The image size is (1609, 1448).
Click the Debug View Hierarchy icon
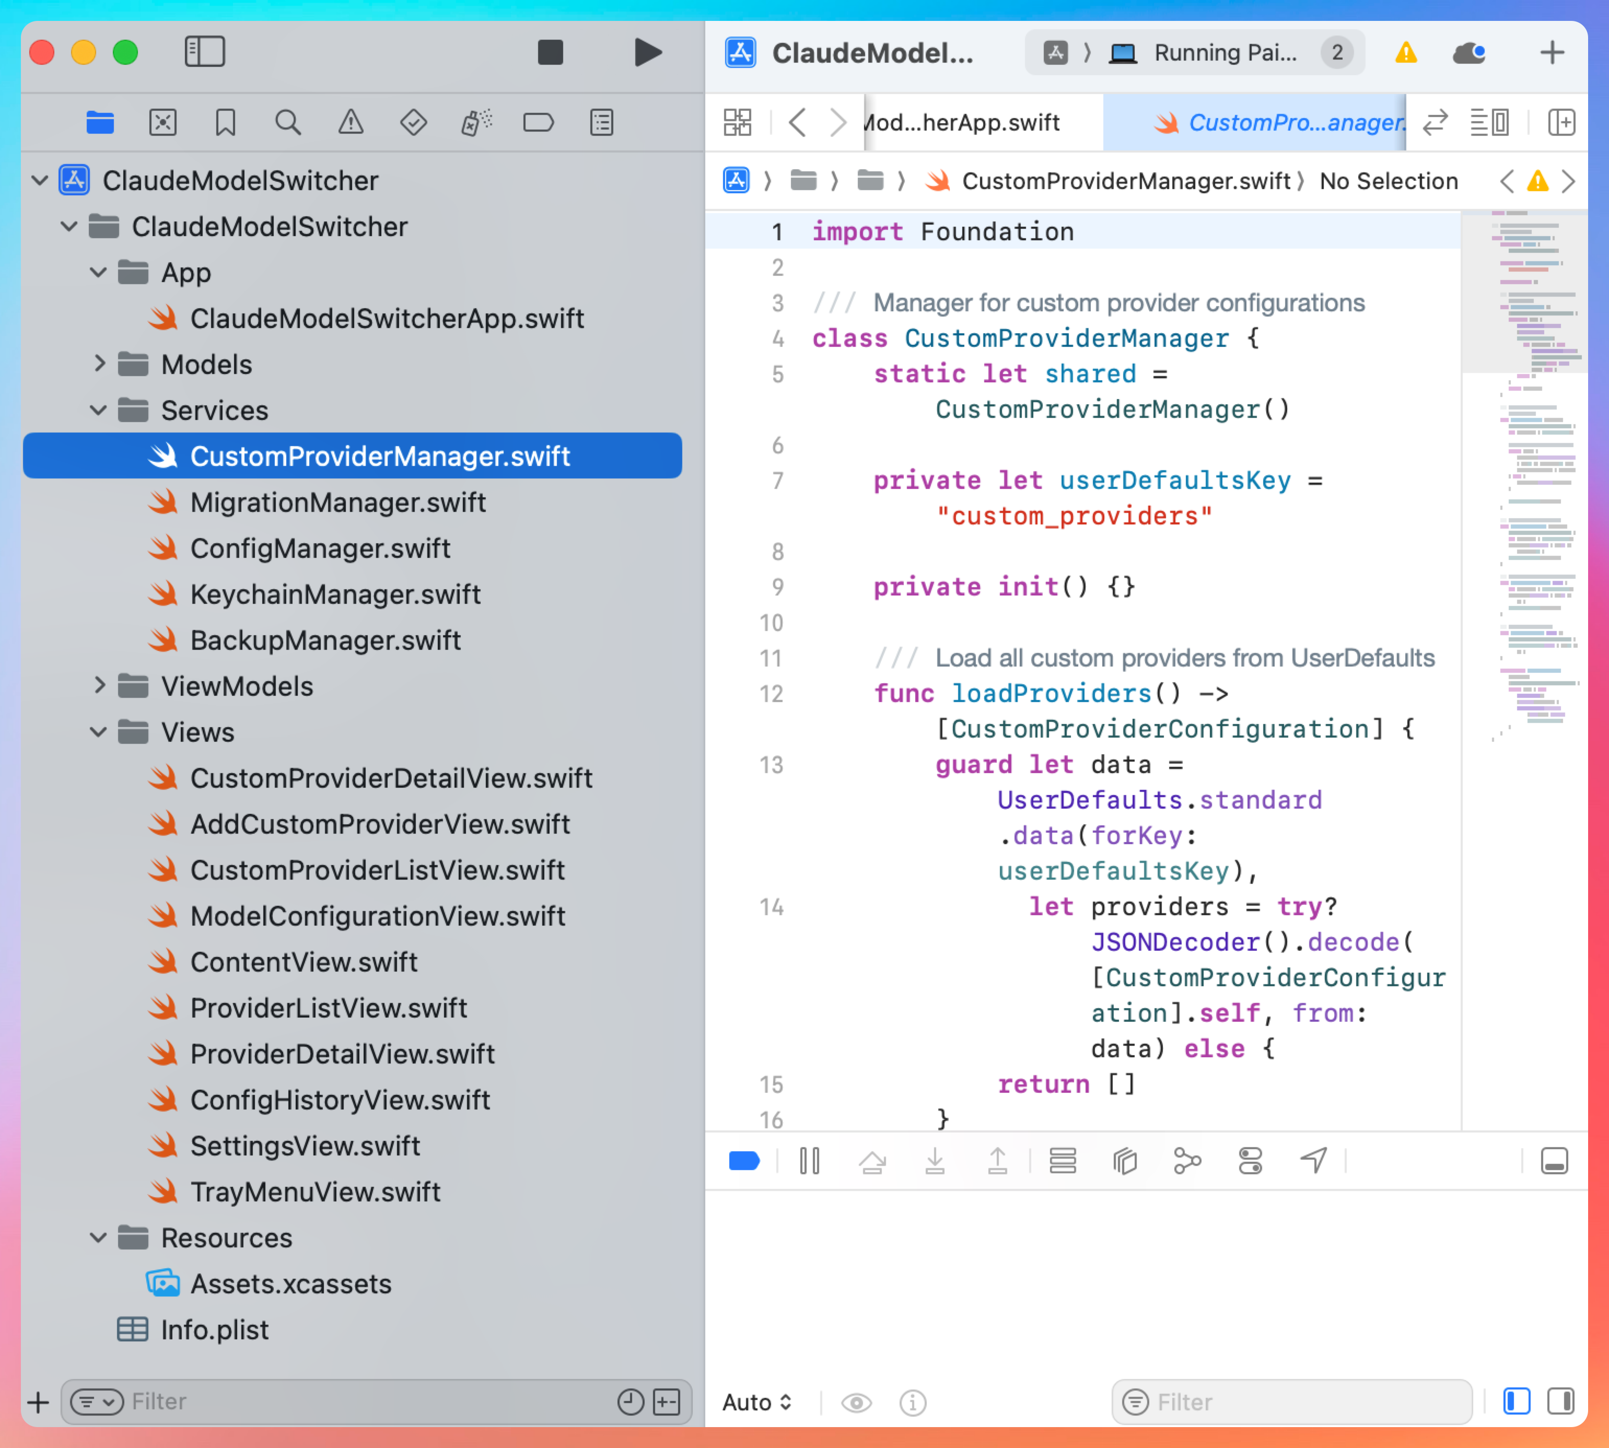(x=1124, y=1162)
